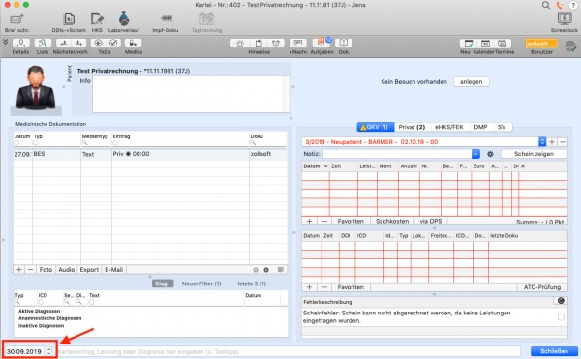
Task: Select the BES entry row from 27.09.
Action: click(x=150, y=154)
